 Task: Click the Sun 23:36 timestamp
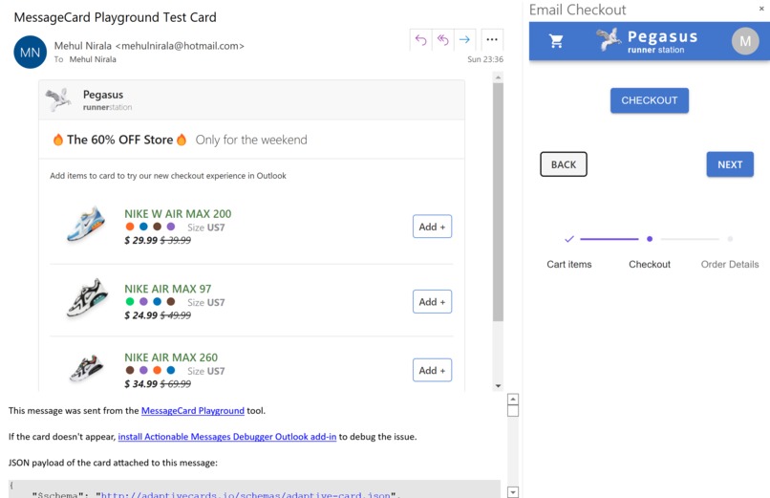(485, 59)
